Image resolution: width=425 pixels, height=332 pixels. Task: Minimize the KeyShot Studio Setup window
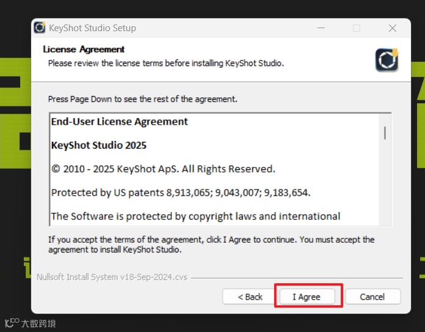pyautogui.click(x=321, y=28)
